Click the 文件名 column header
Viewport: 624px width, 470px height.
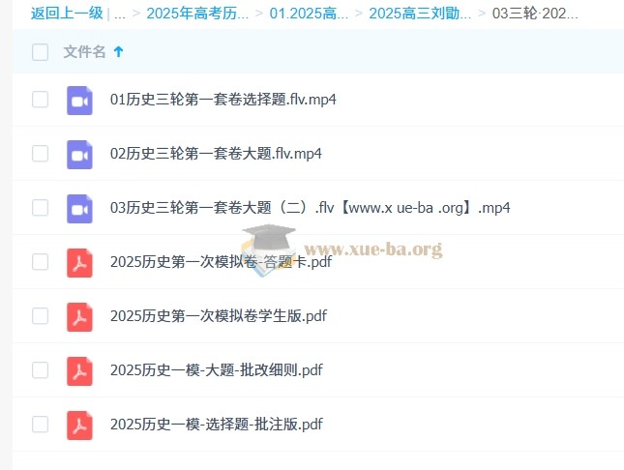tap(84, 52)
